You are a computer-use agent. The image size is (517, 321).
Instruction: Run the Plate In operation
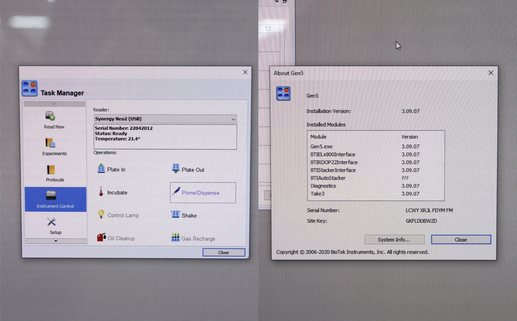(x=112, y=169)
